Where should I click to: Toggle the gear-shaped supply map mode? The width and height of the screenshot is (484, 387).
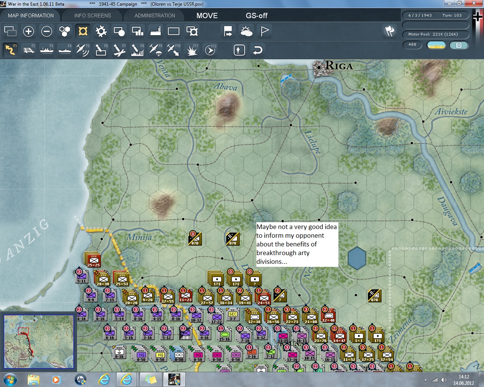(101, 31)
